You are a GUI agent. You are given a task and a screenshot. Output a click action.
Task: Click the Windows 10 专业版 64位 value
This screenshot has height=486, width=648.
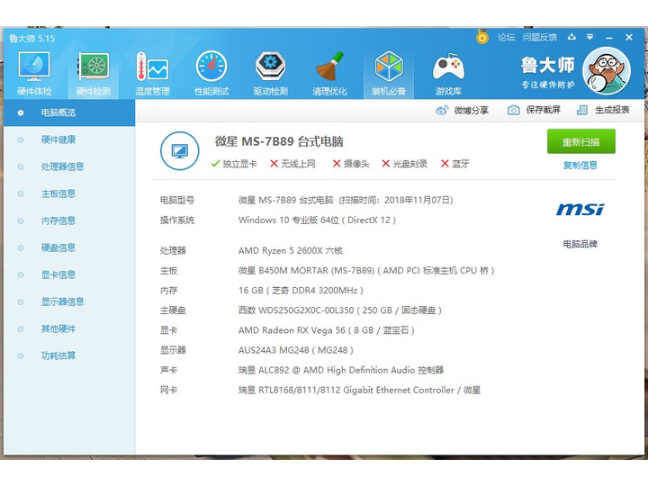tap(317, 220)
